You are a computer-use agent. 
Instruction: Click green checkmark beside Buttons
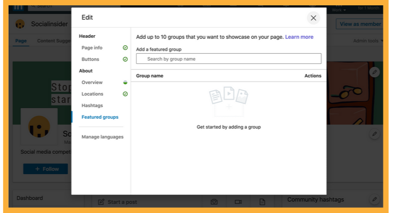pos(125,59)
